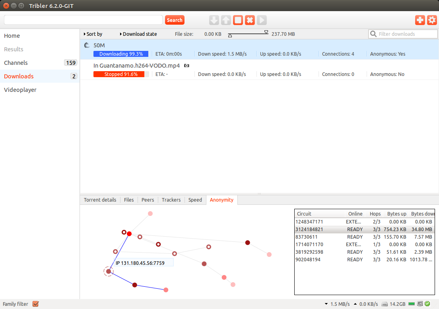Select In Guantanamo.h264-VODO.mp4 download title
Image resolution: width=439 pixels, height=309 pixels.
click(137, 66)
